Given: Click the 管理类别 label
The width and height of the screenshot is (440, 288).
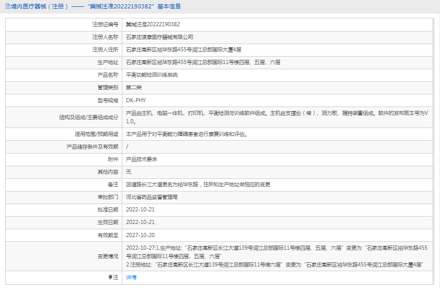Looking at the screenshot, I should [x=108, y=88].
